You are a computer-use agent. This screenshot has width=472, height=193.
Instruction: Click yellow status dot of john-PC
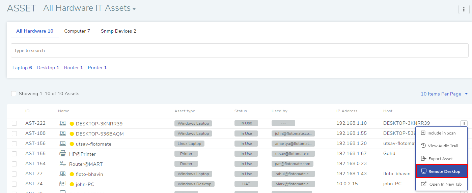click(72, 184)
